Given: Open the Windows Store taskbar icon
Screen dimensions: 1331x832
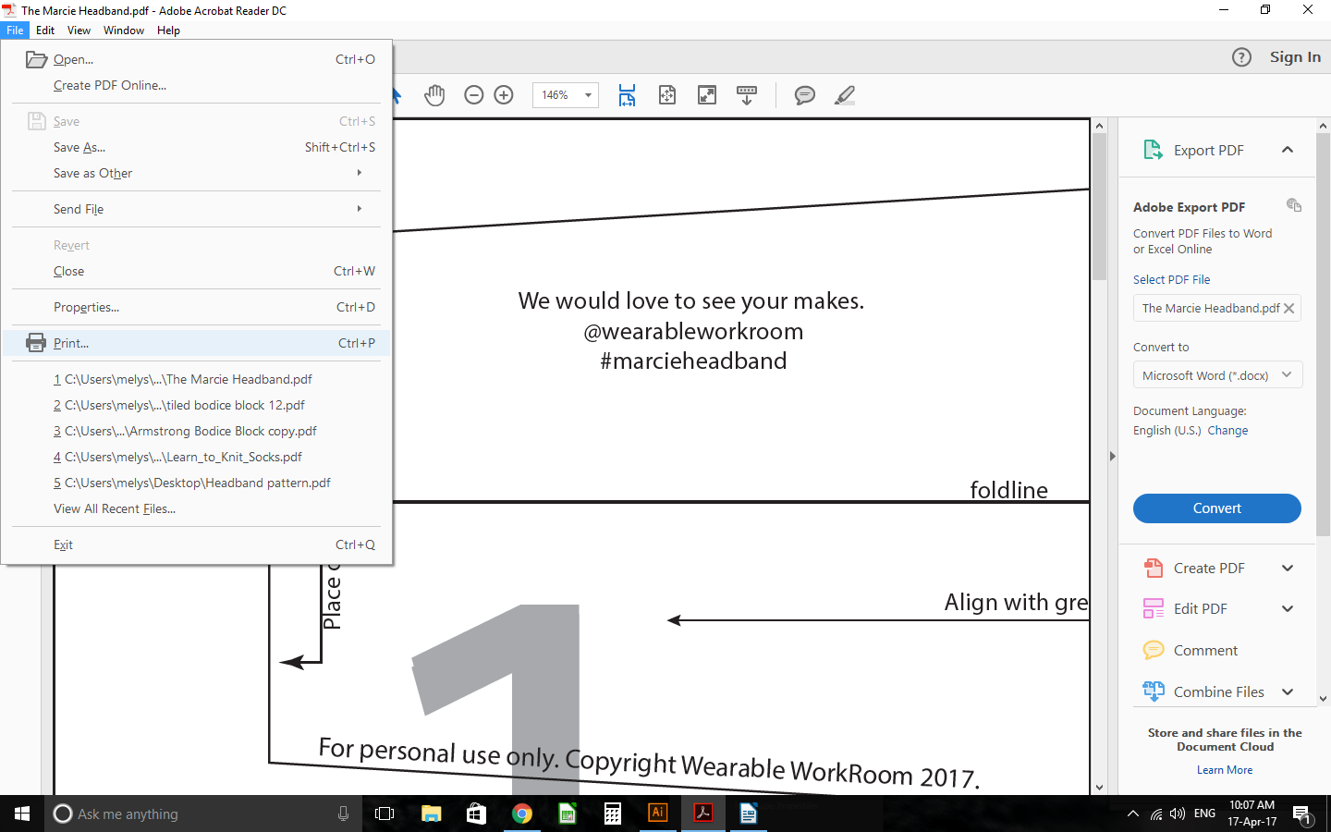Looking at the screenshot, I should [476, 814].
